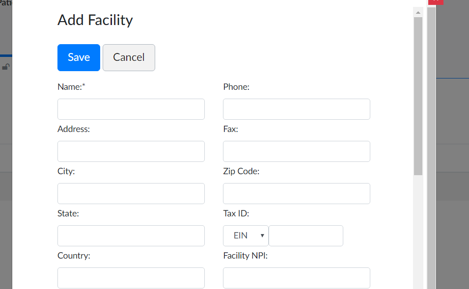Click the Address input field
Viewport: 469px width, 289px height.
coord(131,151)
